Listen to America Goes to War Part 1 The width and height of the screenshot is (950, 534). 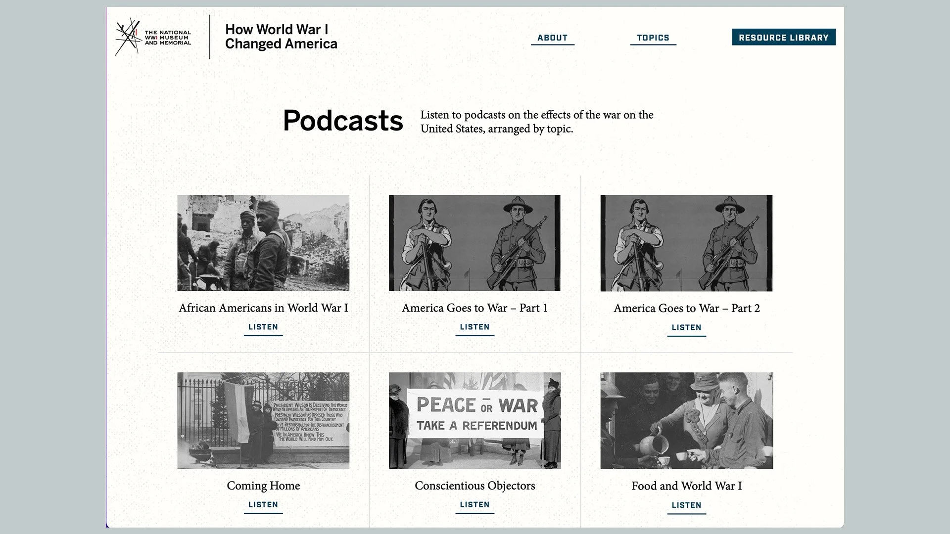pyautogui.click(x=475, y=328)
